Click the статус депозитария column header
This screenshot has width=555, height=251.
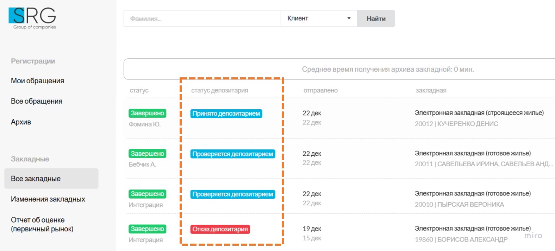tap(219, 90)
